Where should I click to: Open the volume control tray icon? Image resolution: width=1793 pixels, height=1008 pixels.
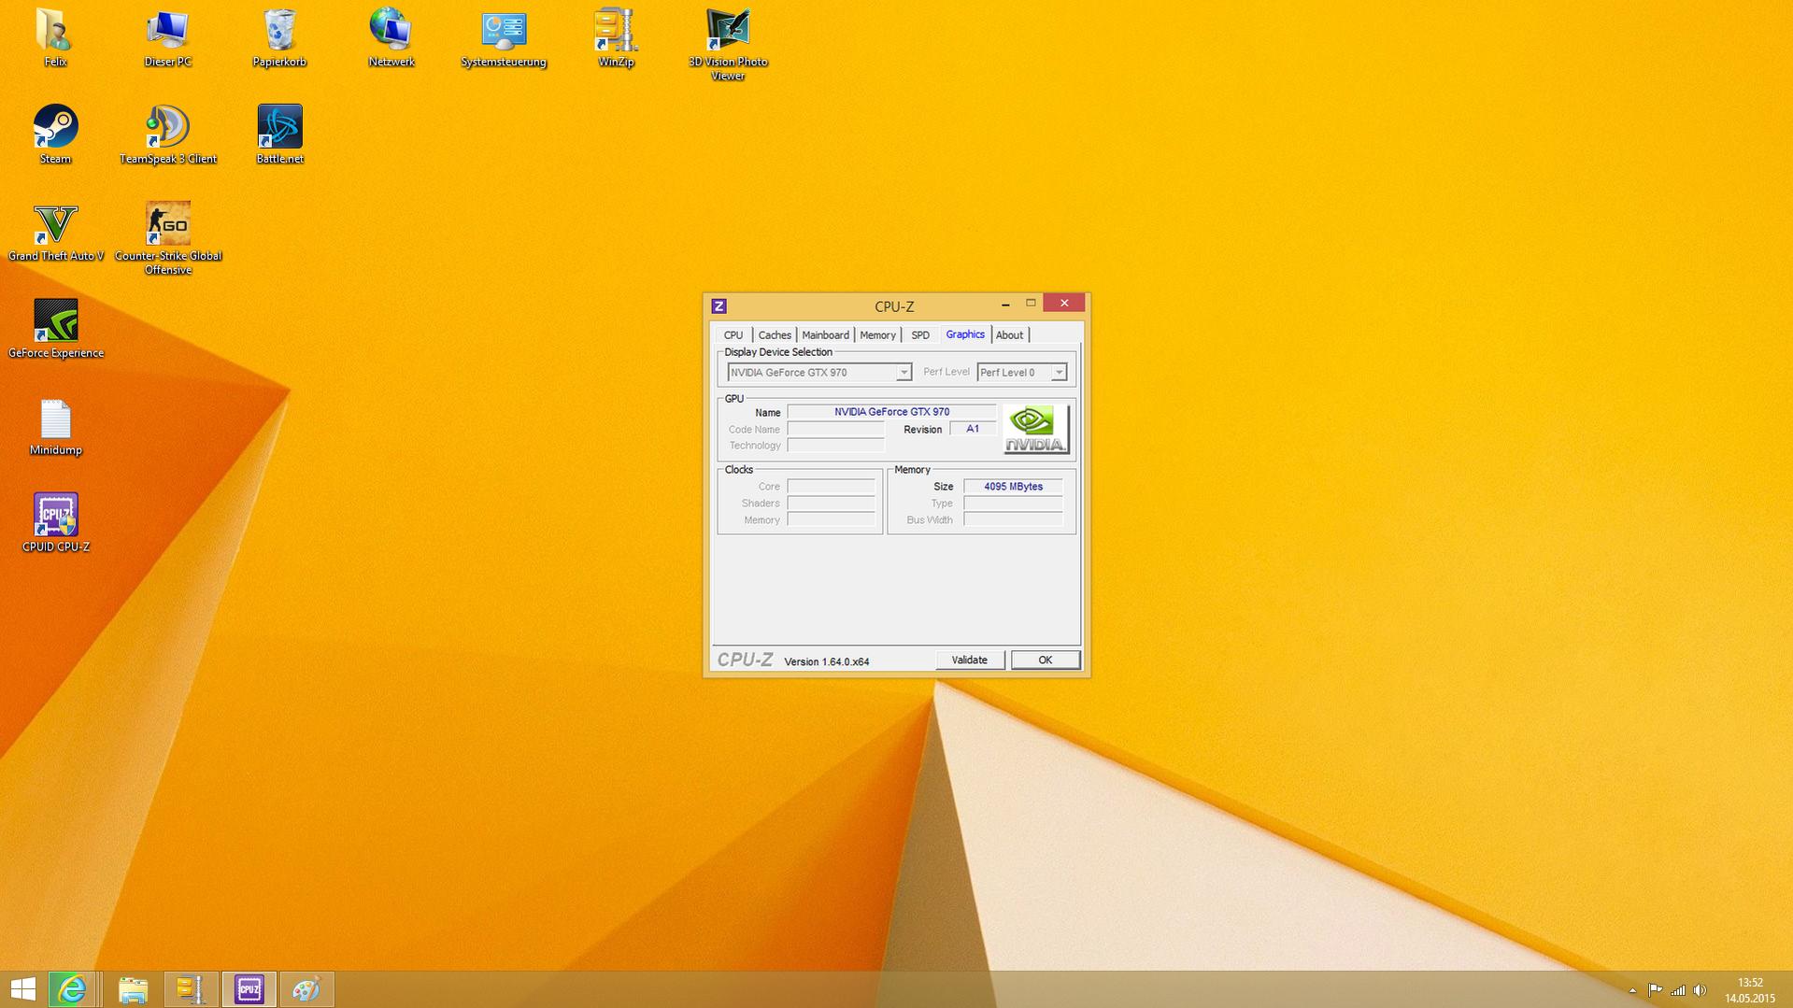(1700, 990)
